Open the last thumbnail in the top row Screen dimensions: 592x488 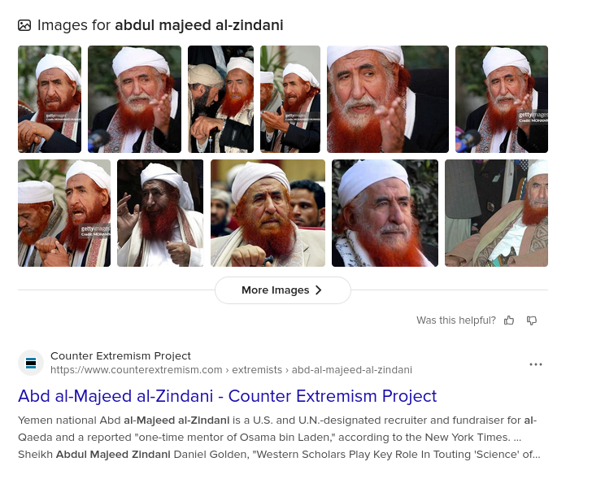(502, 99)
